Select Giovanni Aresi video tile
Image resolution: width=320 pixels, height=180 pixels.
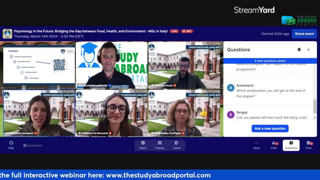(x=184, y=65)
